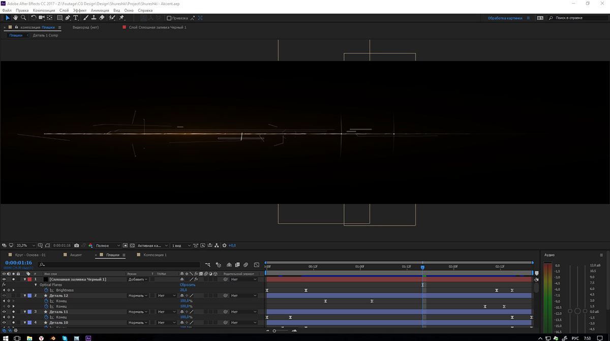
Task: Open the Эффект menu
Action: (79, 10)
